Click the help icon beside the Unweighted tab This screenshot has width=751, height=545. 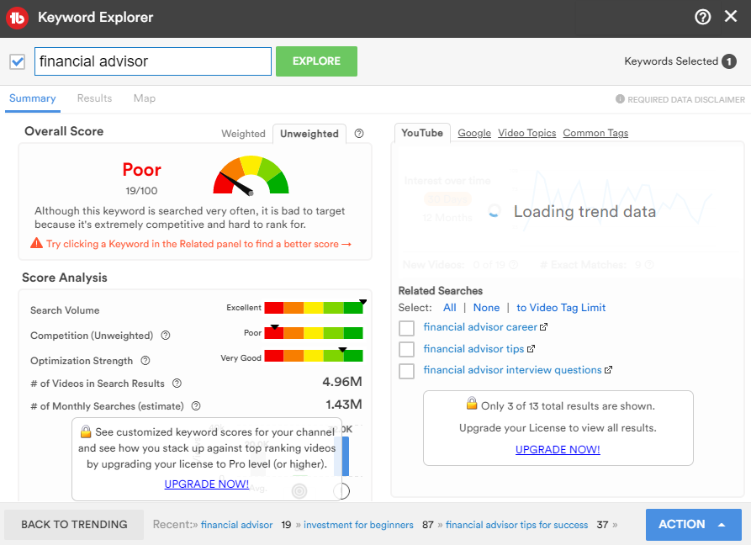359,133
